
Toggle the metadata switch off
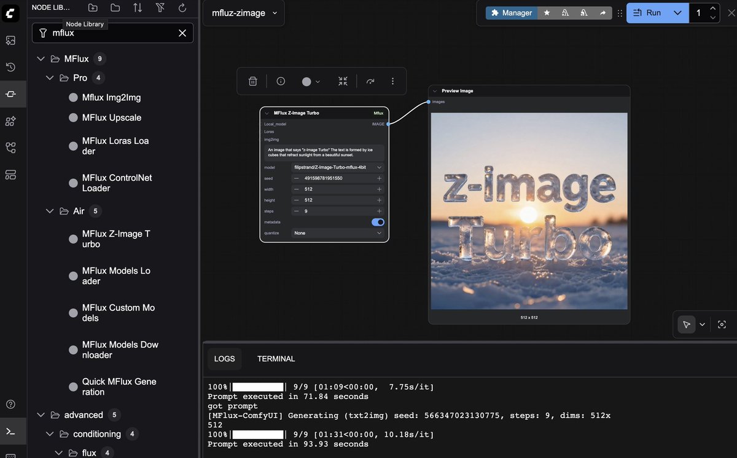click(x=378, y=222)
